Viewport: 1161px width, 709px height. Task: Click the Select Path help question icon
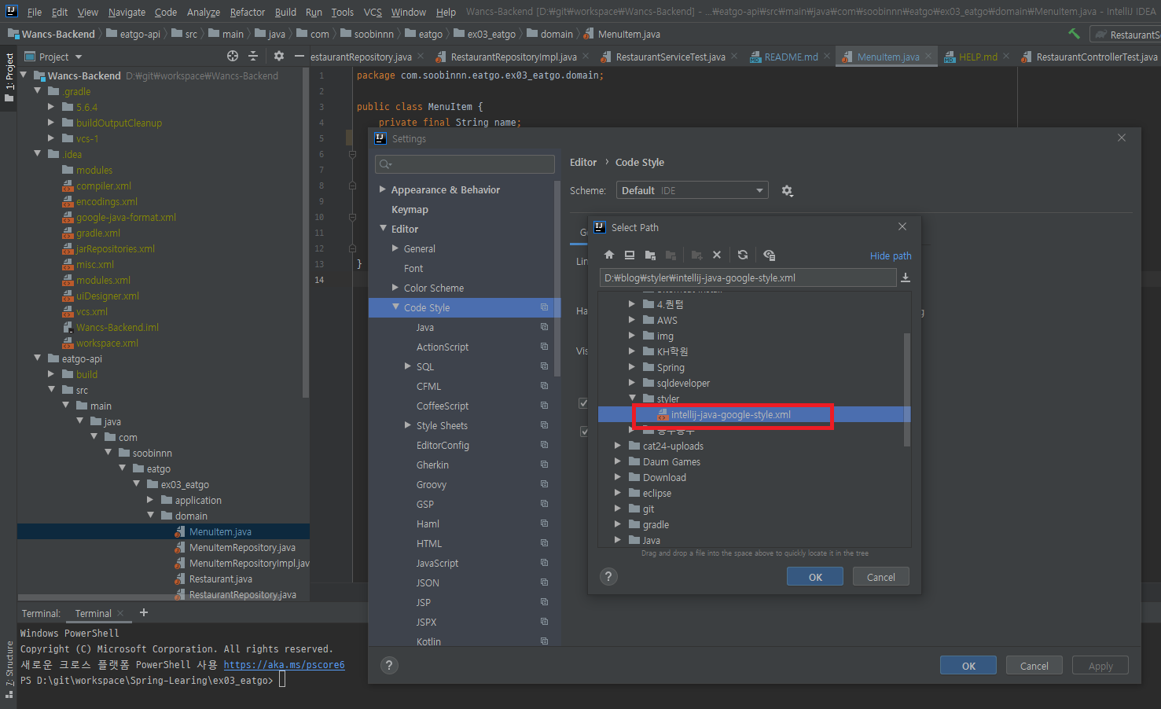pos(608,576)
